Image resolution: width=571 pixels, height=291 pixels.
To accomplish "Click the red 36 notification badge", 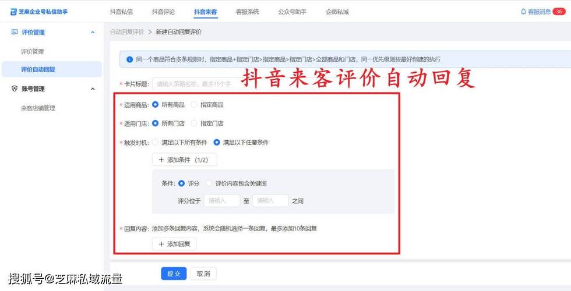I will click(559, 12).
